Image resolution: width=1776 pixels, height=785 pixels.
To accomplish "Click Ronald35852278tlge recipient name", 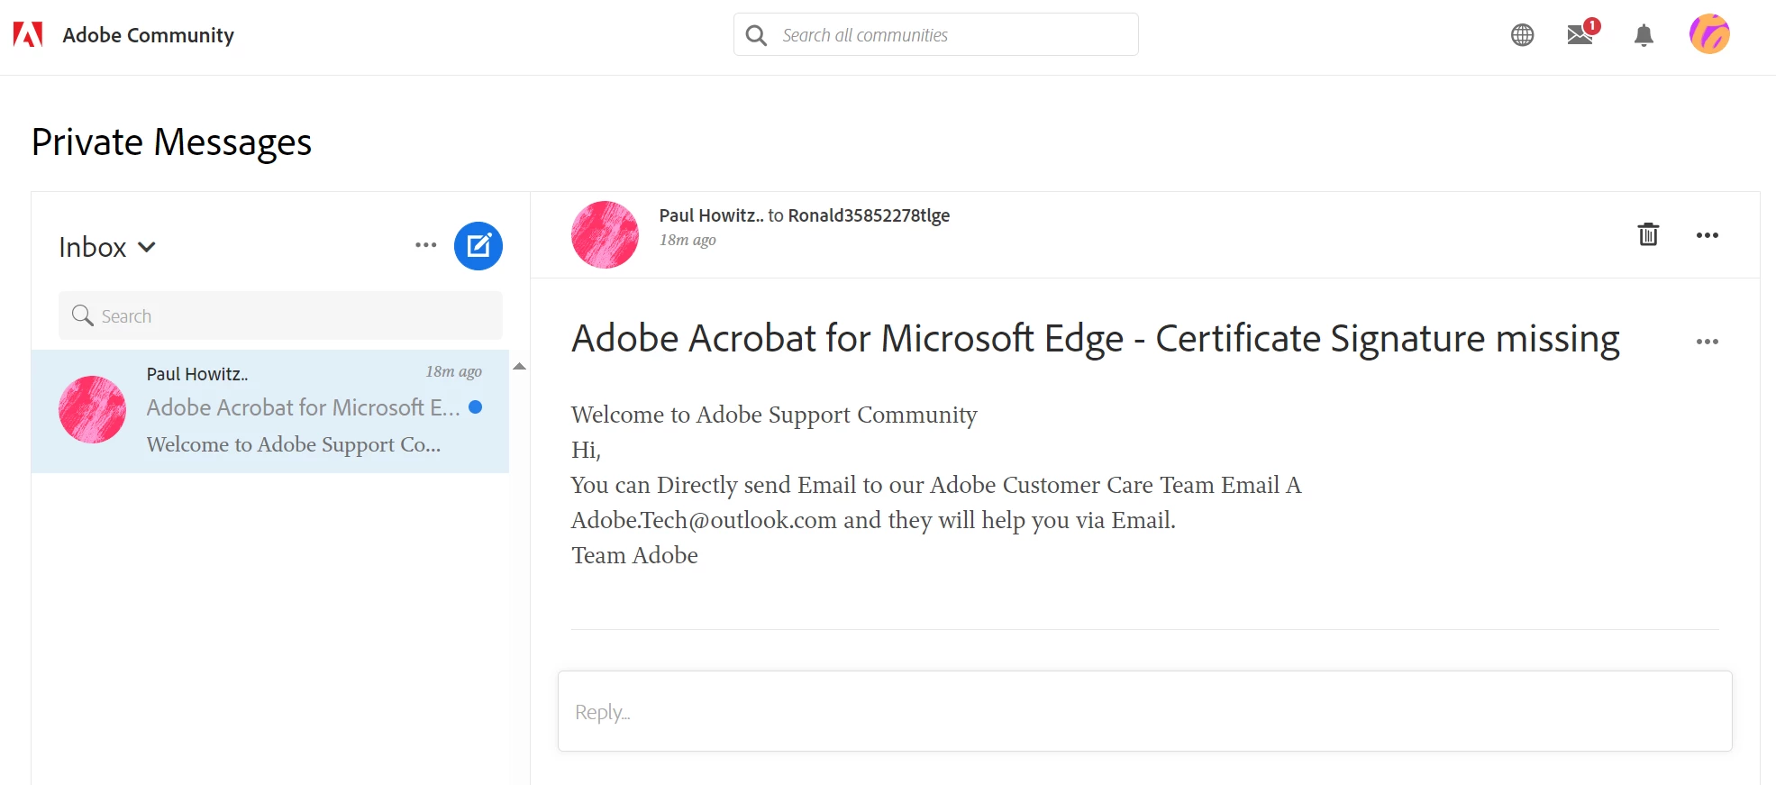I will pyautogui.click(x=869, y=215).
